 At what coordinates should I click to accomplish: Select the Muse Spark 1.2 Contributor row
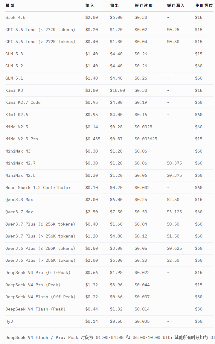tap(109, 188)
